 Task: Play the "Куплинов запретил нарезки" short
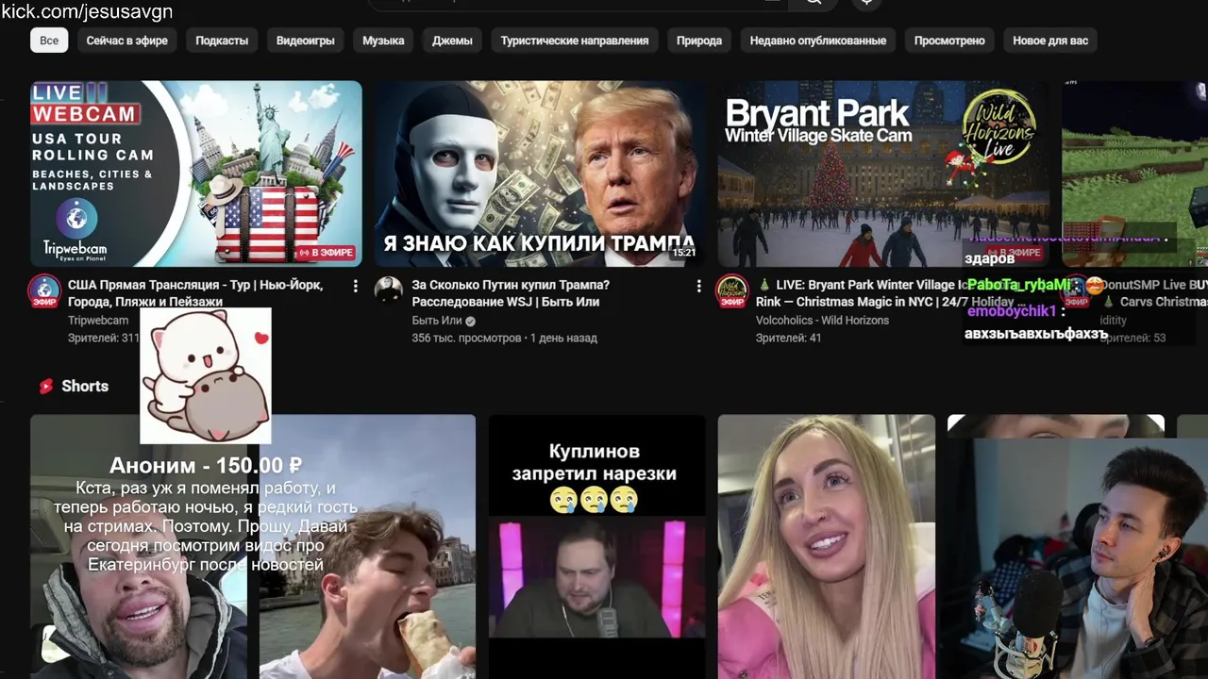596,547
